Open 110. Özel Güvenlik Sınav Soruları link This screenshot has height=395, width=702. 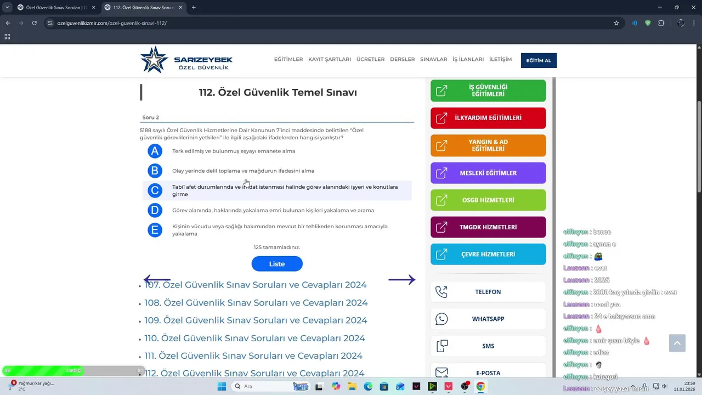254,338
